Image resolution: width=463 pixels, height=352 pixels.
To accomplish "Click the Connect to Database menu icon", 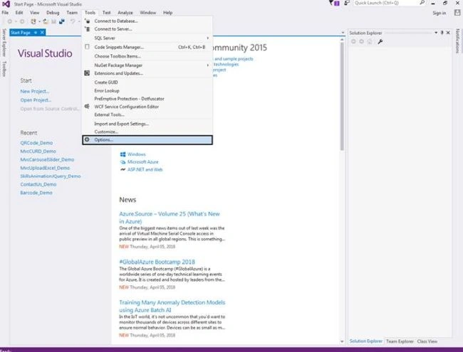I will pos(87,21).
